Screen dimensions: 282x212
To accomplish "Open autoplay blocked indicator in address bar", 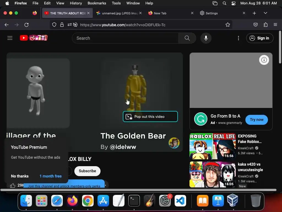I will [75, 25].
